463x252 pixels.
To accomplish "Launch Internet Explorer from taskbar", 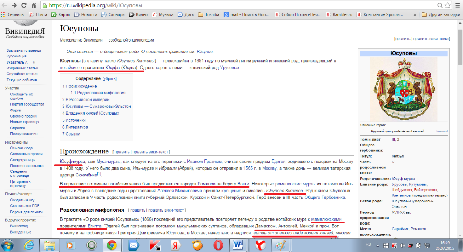I will click(29, 245).
